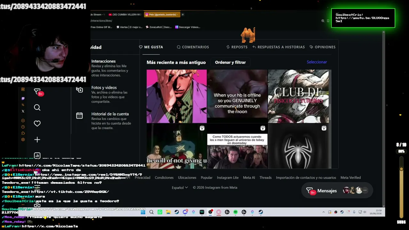The width and height of the screenshot is (409, 230).
Task: Click the Ubicaciones footer link
Action: point(187,178)
